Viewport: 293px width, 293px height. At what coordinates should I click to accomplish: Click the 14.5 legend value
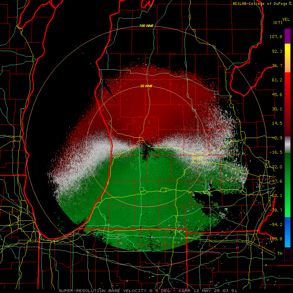pos(277,123)
